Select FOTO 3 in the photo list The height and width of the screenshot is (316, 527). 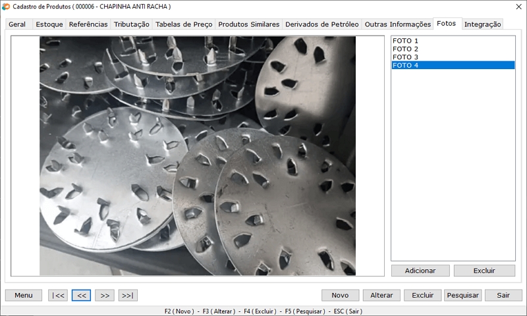tap(405, 57)
